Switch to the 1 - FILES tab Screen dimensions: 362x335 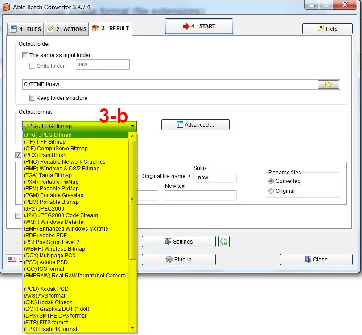(25, 29)
